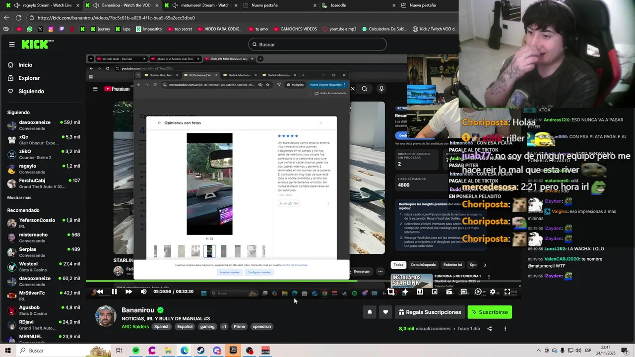Go back with the browser back arrow

click(6, 18)
